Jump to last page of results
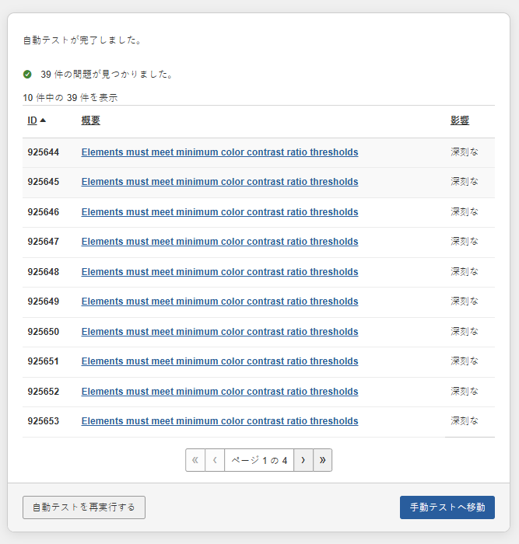This screenshot has width=519, height=544. coord(322,460)
